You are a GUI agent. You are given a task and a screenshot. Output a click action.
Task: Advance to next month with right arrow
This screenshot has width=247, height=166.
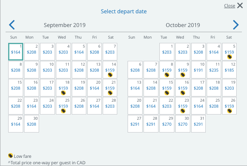236,25
